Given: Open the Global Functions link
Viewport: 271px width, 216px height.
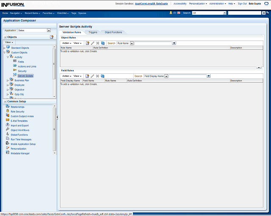Looking at the screenshot, I should click(x=19, y=135).
